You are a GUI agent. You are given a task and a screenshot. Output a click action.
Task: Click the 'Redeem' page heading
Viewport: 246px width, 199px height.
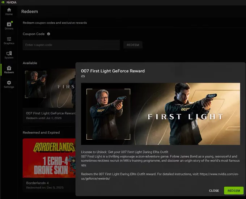click(30, 12)
